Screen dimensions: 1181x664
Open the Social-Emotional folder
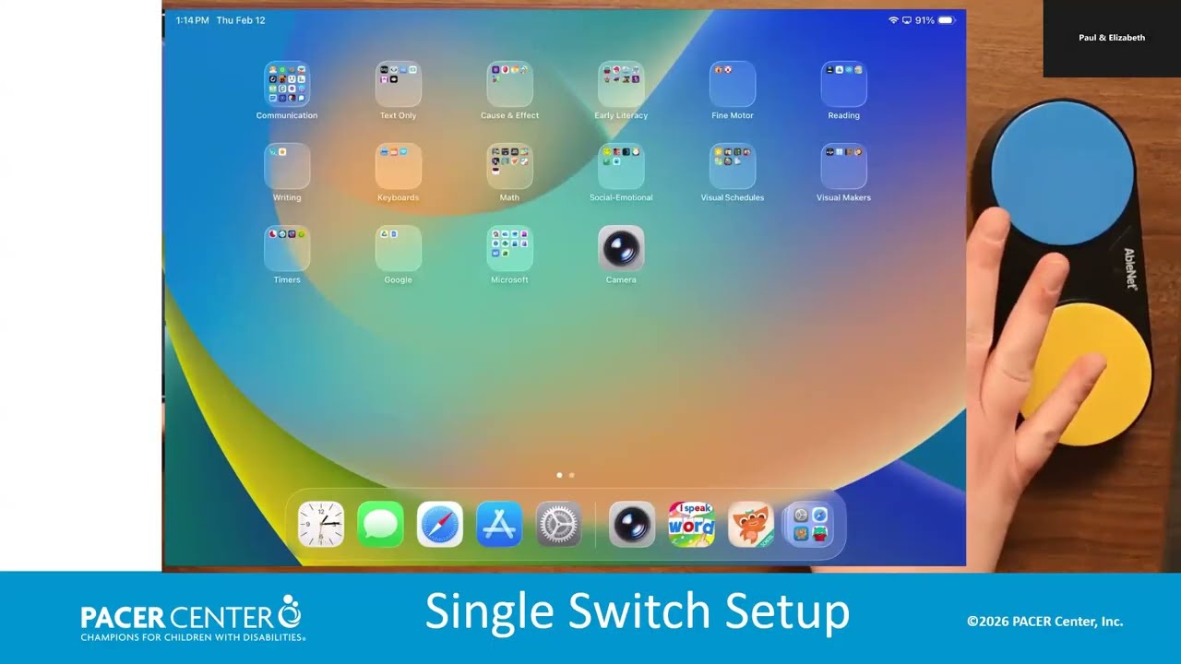coord(621,166)
